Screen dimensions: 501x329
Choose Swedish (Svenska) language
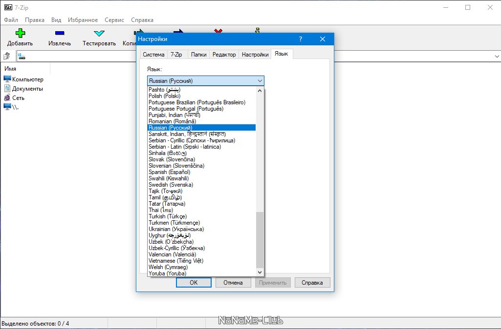click(201, 185)
